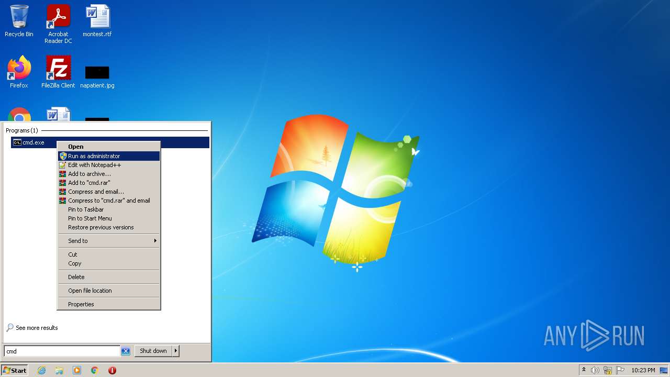Viewport: 670px width, 377px height.
Task: Click the Programs (1) header
Action: click(22, 130)
